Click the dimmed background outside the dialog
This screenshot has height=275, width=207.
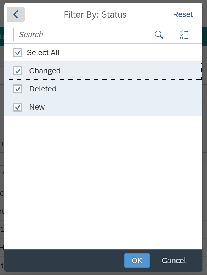[x=205, y=140]
